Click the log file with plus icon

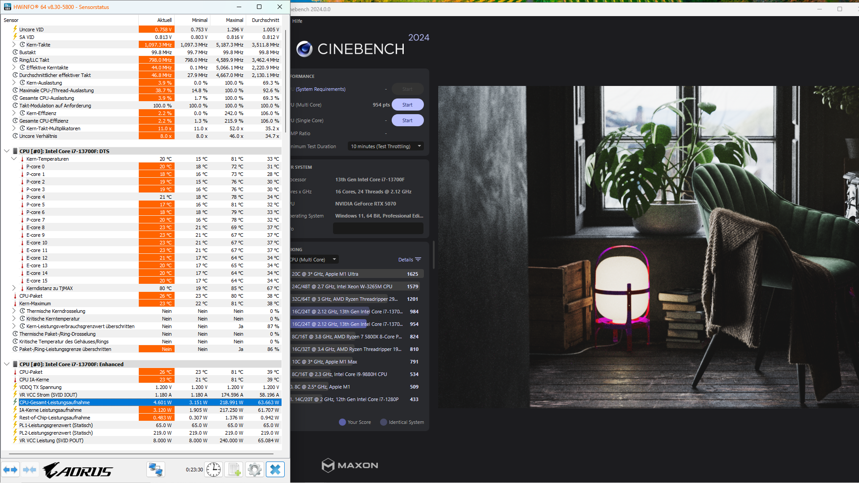pos(234,470)
